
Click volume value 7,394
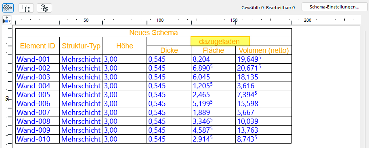pyautogui.click(x=264, y=95)
